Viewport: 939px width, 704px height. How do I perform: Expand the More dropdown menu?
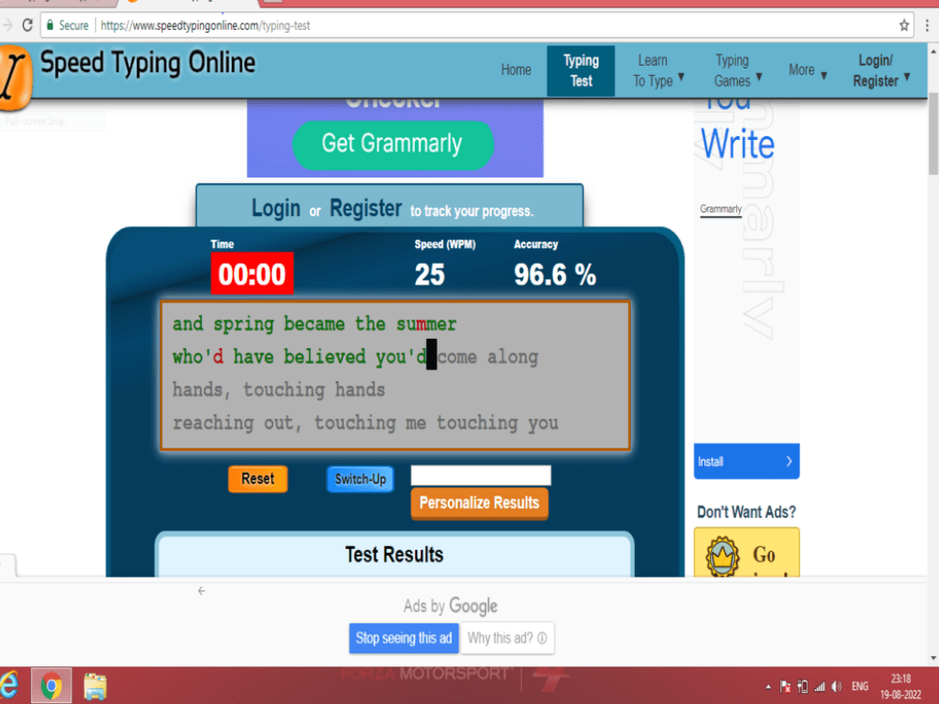808,70
